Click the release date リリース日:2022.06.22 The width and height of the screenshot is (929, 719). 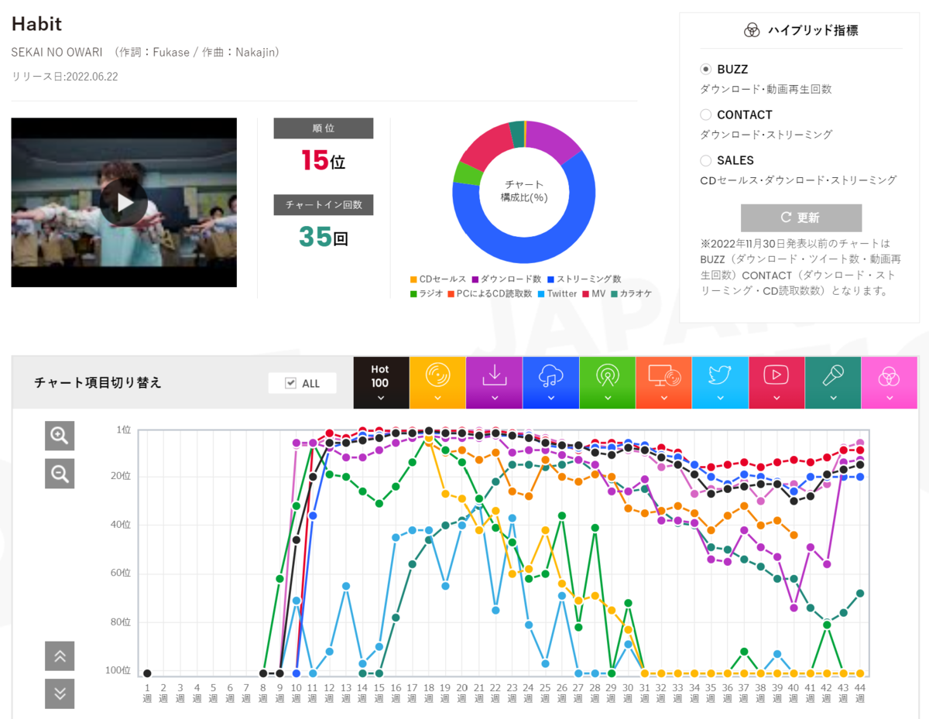point(65,77)
